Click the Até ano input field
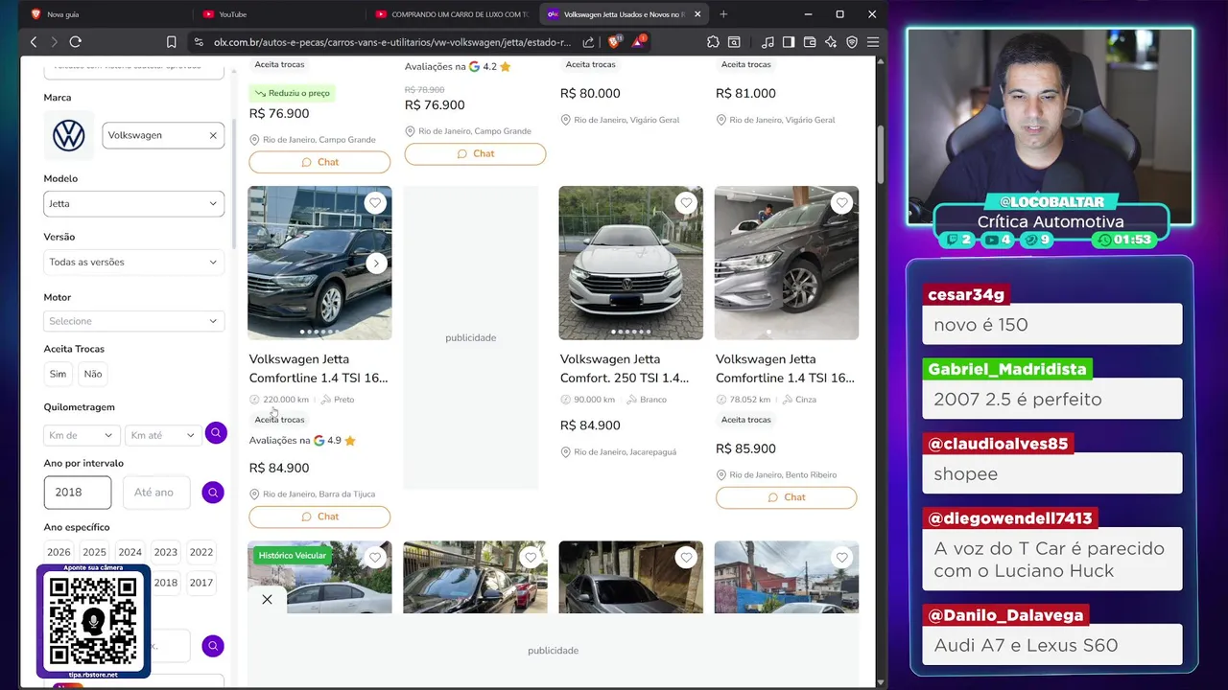 coord(158,493)
